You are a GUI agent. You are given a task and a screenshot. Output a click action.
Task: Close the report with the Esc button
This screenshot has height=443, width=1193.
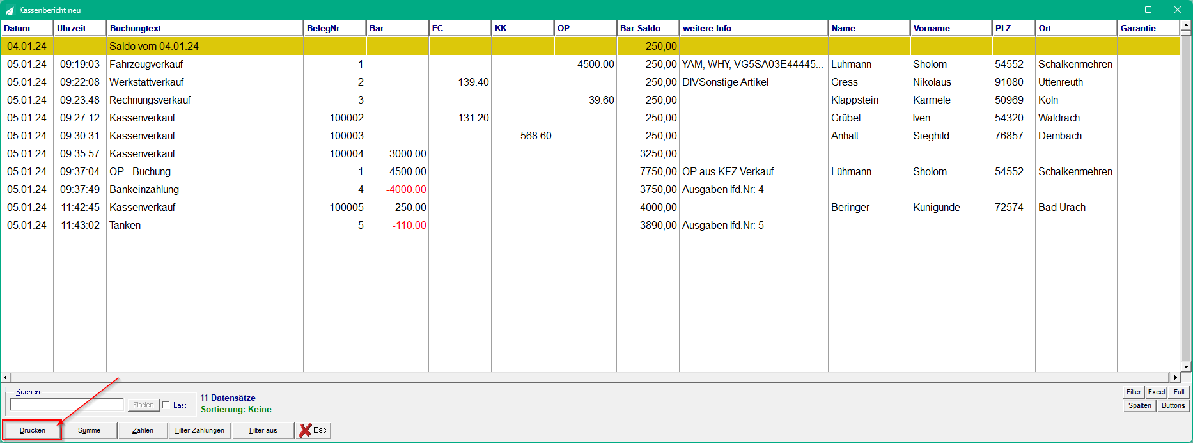[x=313, y=430]
